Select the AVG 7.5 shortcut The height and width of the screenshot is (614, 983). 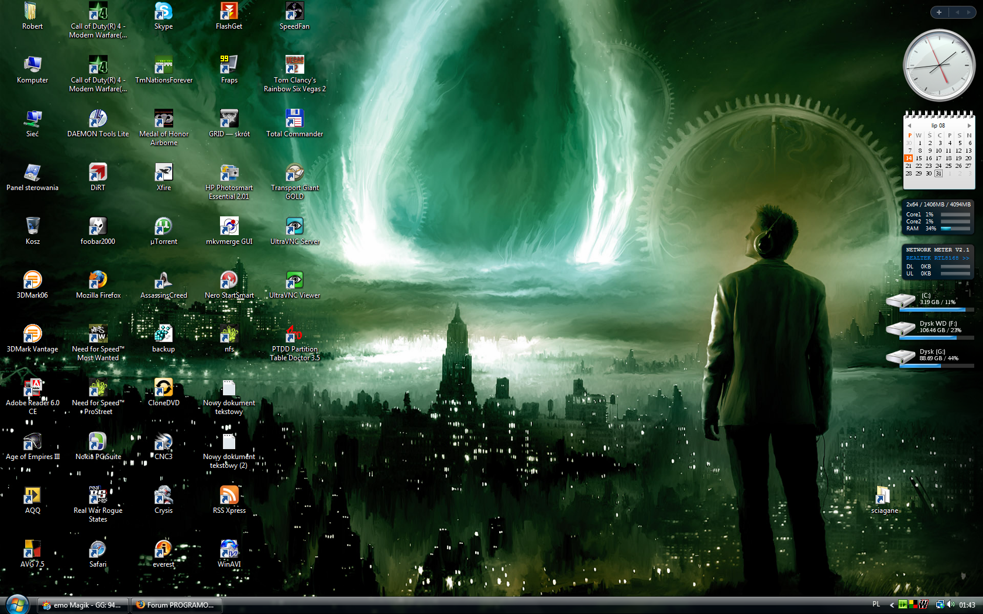pyautogui.click(x=32, y=554)
